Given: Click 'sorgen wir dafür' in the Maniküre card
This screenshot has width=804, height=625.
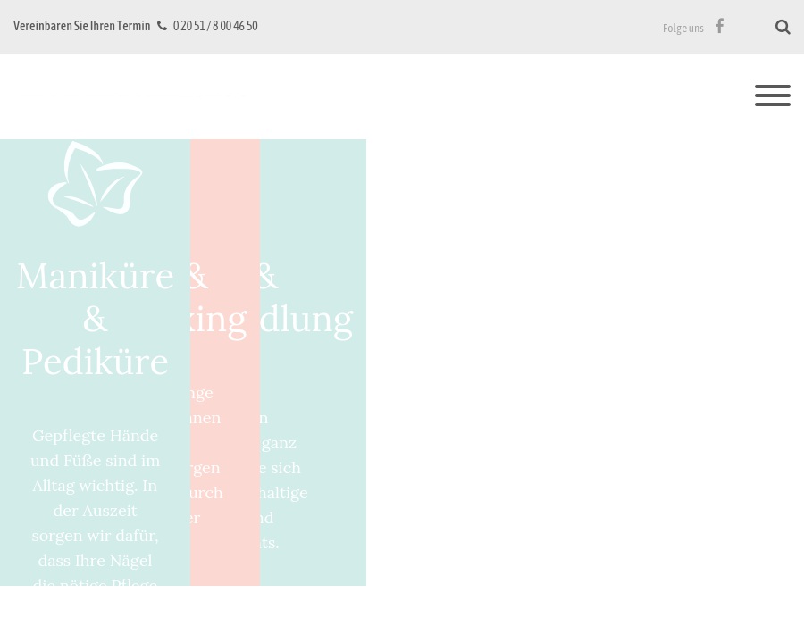Looking at the screenshot, I should click(95, 536).
